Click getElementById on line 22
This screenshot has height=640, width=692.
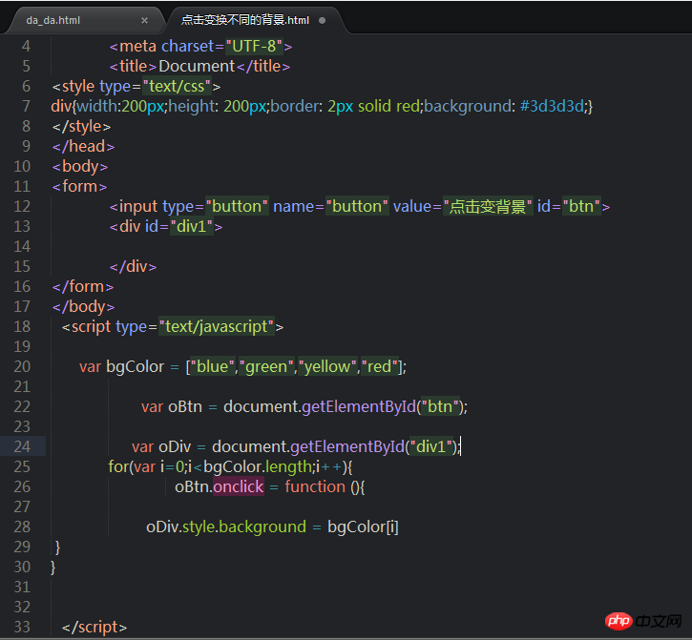pos(359,406)
